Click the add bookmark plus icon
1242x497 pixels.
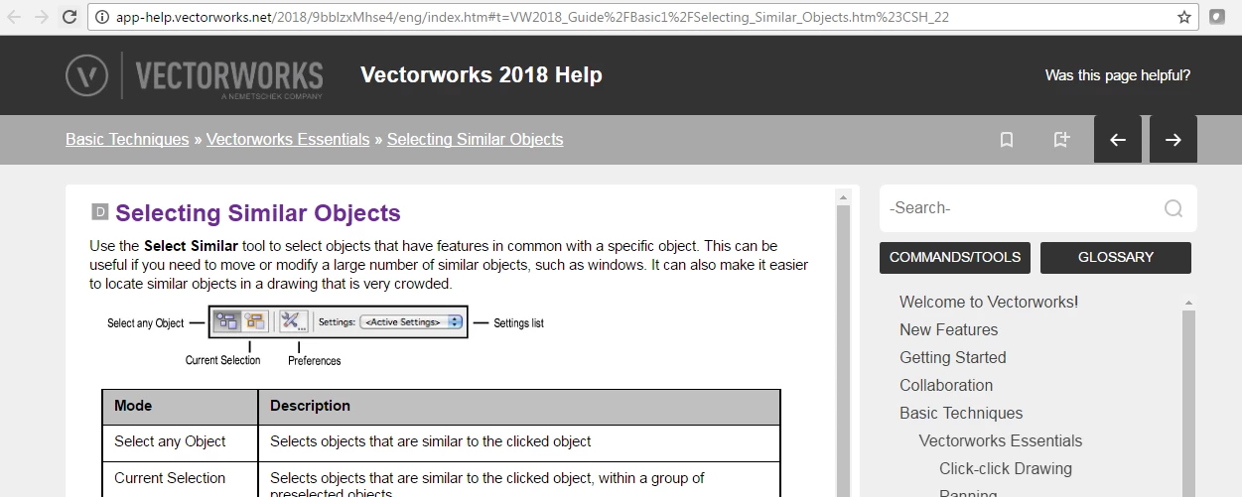tap(1062, 140)
